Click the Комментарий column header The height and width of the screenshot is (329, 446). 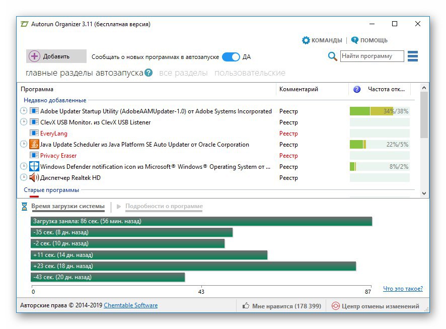pos(312,89)
